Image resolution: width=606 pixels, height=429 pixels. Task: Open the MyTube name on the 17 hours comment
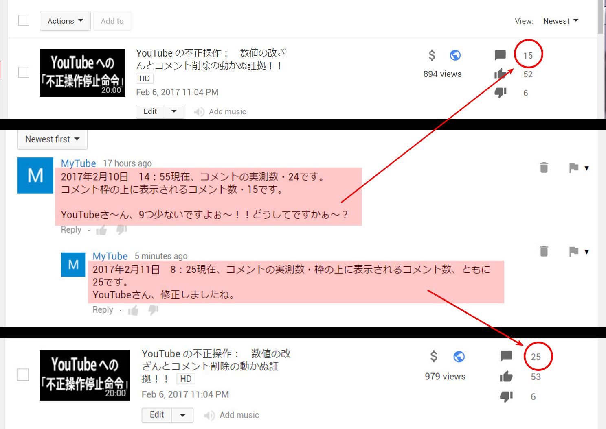[x=78, y=163]
